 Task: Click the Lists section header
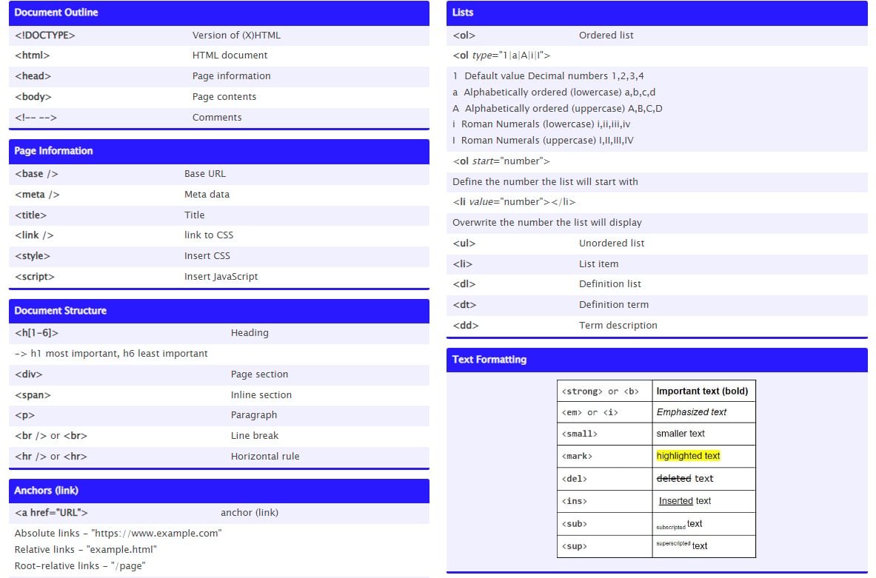657,13
